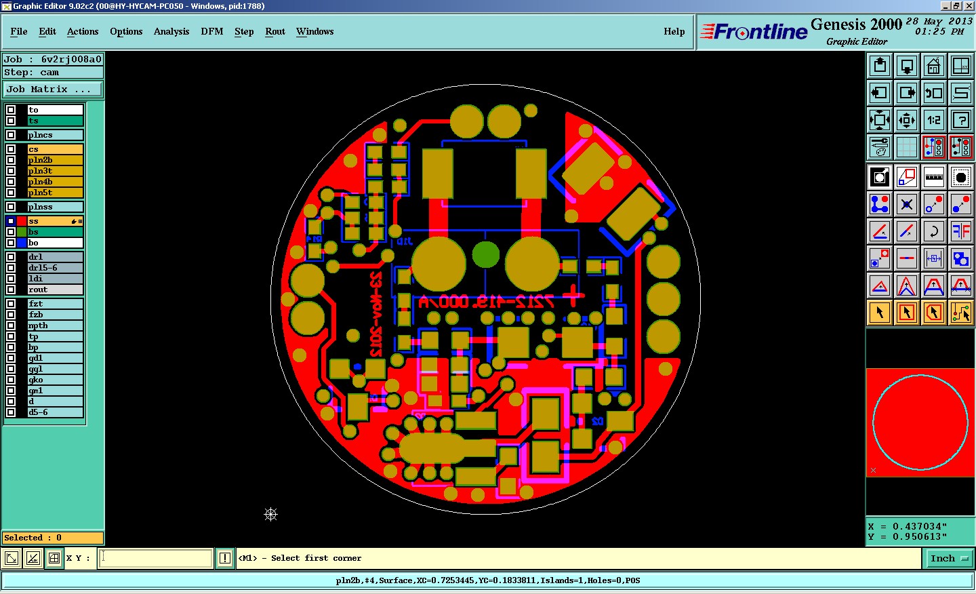Viewport: 976px width, 594px height.
Task: Click the white circle black background icon
Action: click(x=880, y=177)
